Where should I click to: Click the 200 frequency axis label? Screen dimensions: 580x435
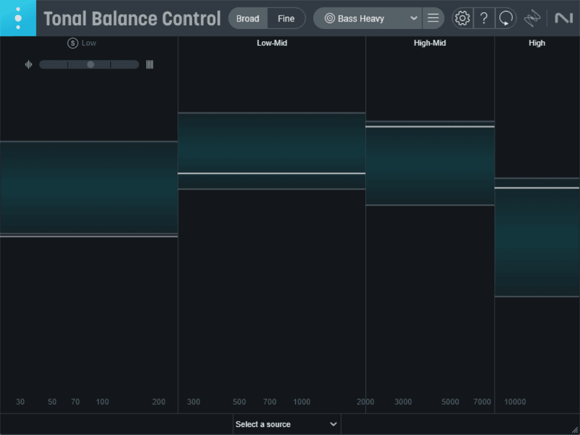pyautogui.click(x=159, y=402)
